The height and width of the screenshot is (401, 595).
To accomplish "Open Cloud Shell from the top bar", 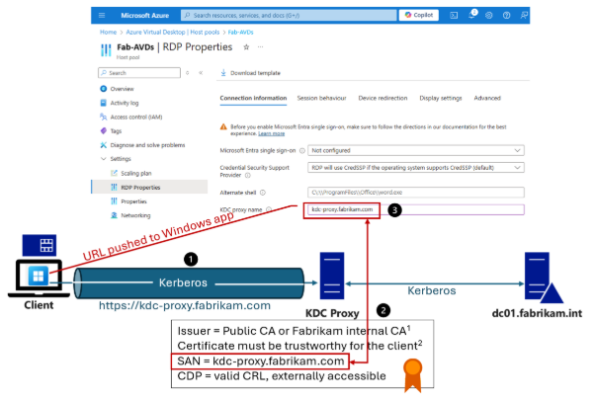I will [454, 15].
